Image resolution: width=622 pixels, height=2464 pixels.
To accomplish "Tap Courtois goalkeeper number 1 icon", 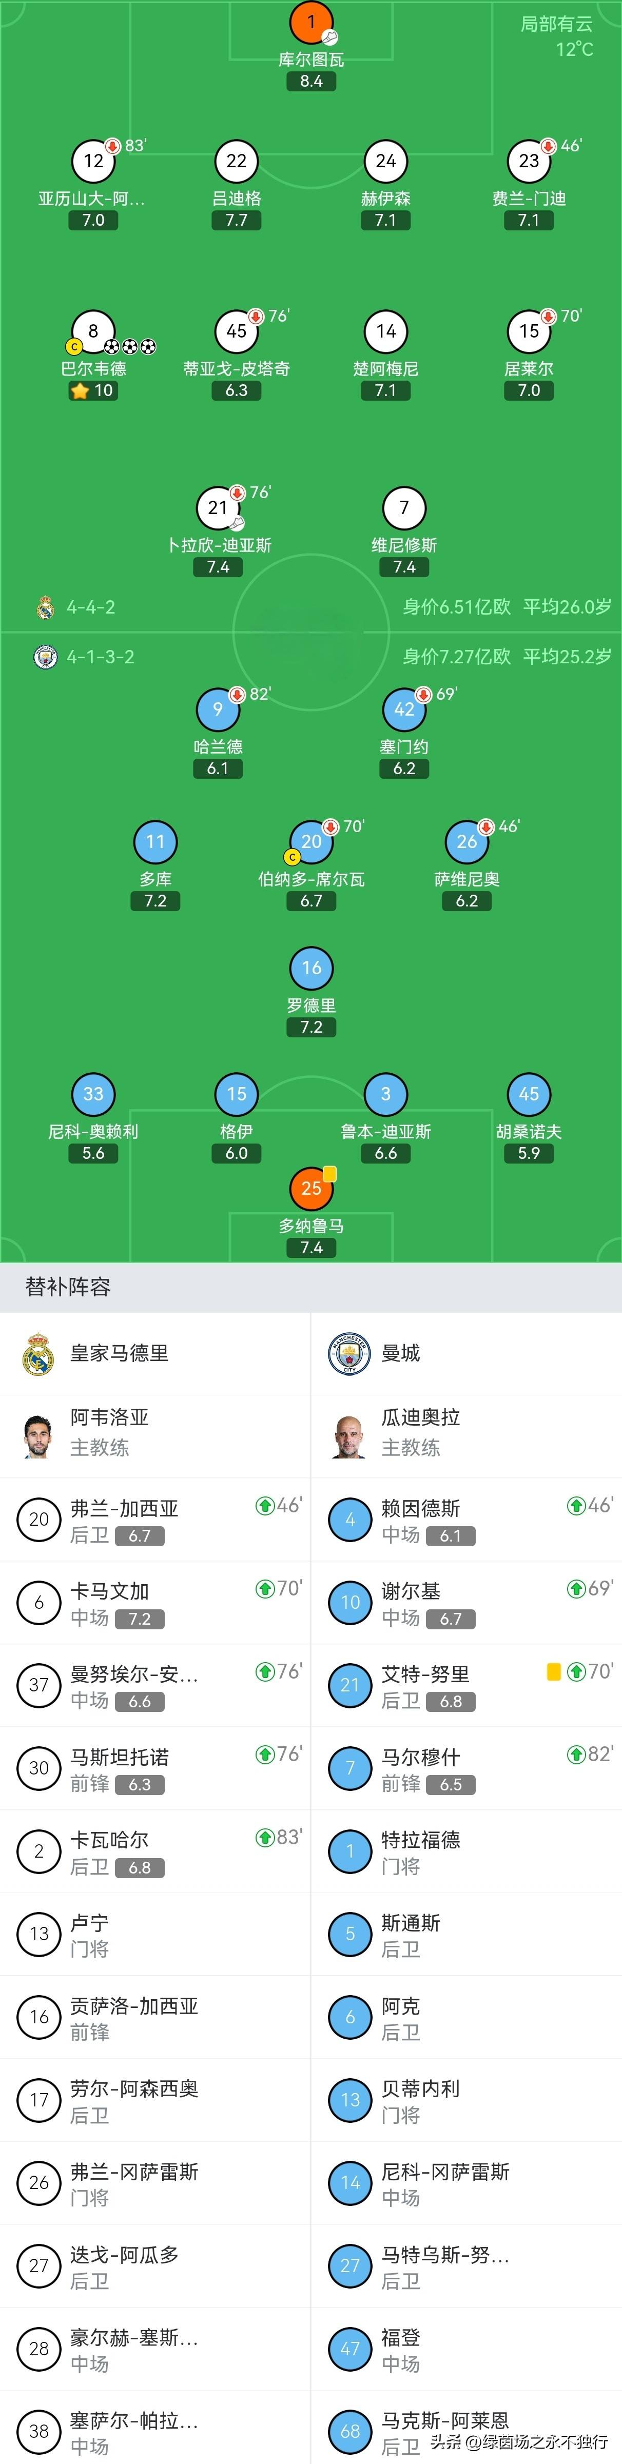I will (311, 22).
